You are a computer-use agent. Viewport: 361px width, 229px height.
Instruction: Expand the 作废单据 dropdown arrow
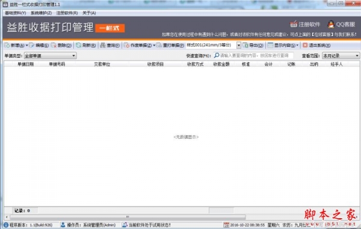click(x=154, y=45)
